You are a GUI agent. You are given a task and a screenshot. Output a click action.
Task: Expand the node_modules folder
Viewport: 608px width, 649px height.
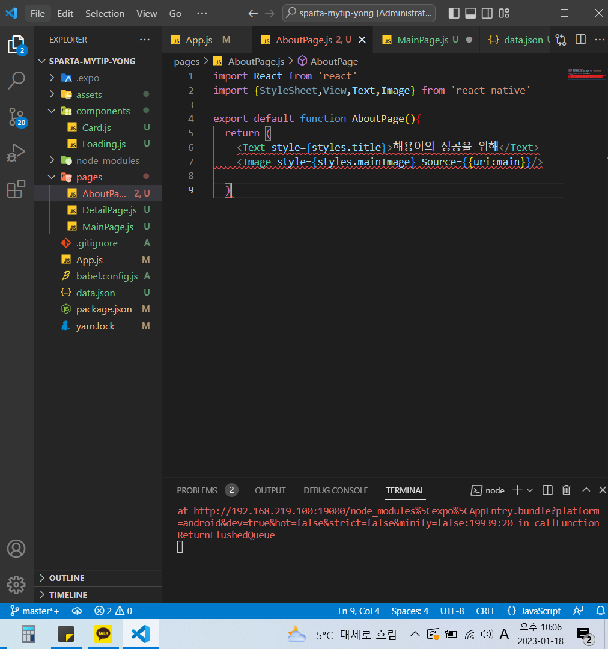click(x=98, y=160)
